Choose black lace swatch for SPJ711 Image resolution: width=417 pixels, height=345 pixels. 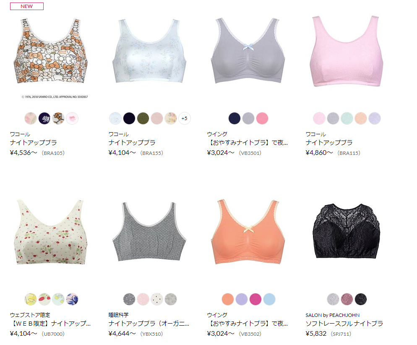(361, 299)
